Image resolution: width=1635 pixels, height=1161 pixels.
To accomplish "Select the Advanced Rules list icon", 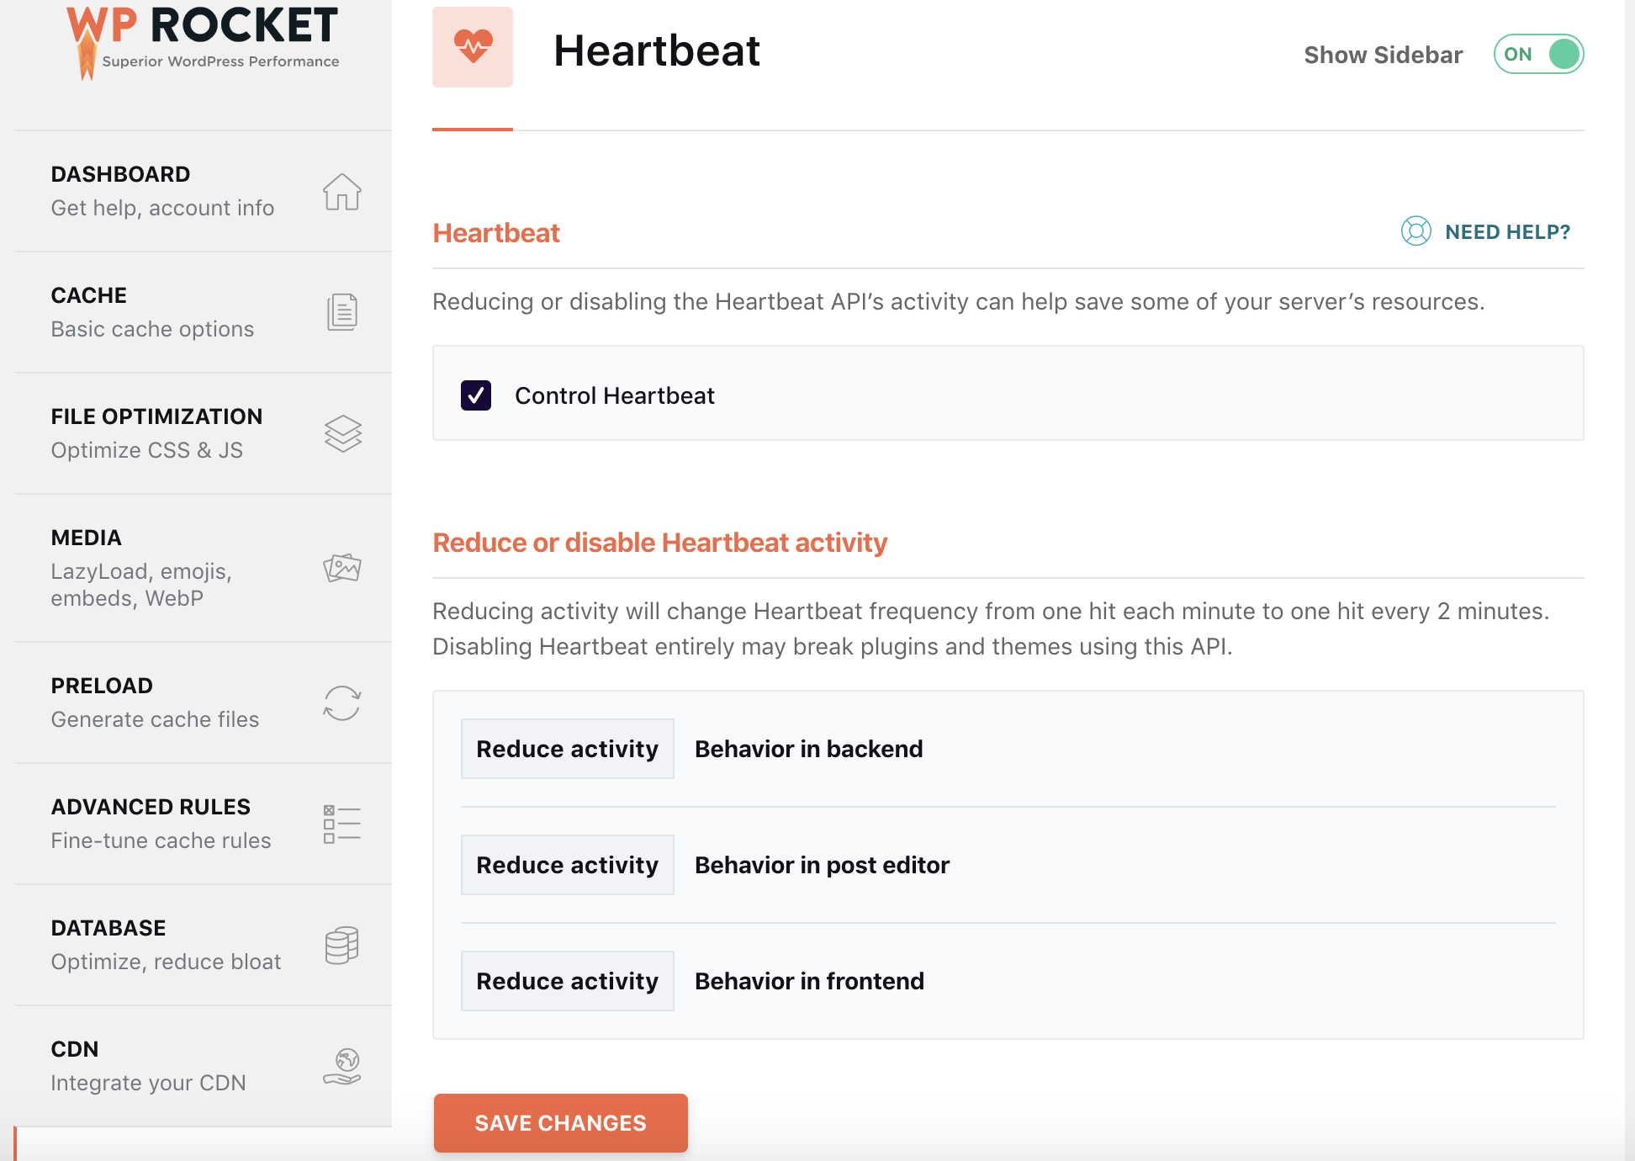I will (x=341, y=824).
